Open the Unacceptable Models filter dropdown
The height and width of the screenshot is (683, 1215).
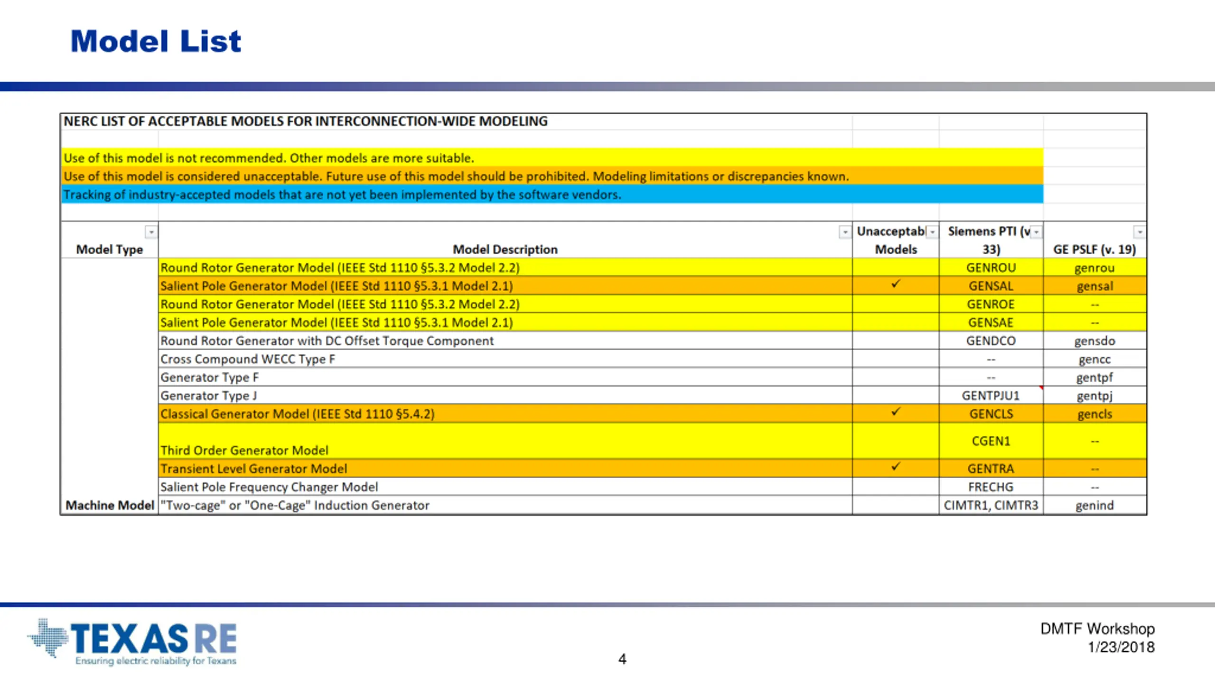pyautogui.click(x=932, y=232)
